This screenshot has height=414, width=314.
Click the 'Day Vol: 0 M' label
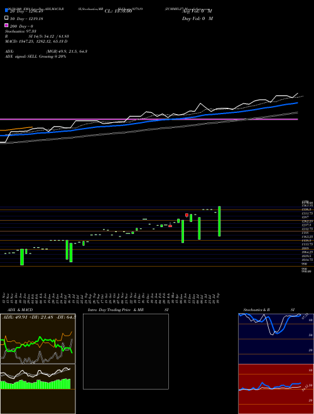(197, 19)
